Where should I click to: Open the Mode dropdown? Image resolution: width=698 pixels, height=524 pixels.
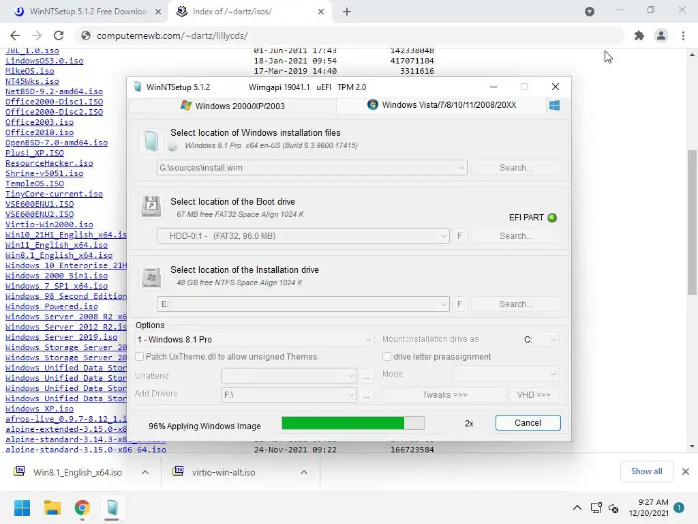(x=505, y=374)
